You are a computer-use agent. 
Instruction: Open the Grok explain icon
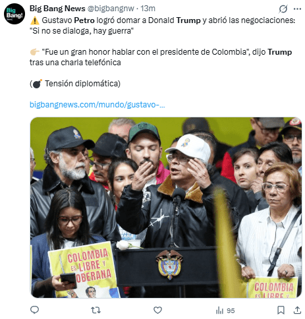coord(283,9)
